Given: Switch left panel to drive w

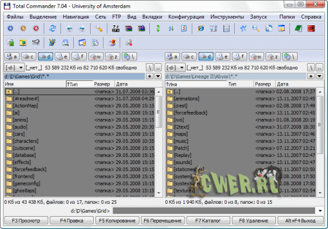Looking at the screenshot, I should click(x=96, y=56).
